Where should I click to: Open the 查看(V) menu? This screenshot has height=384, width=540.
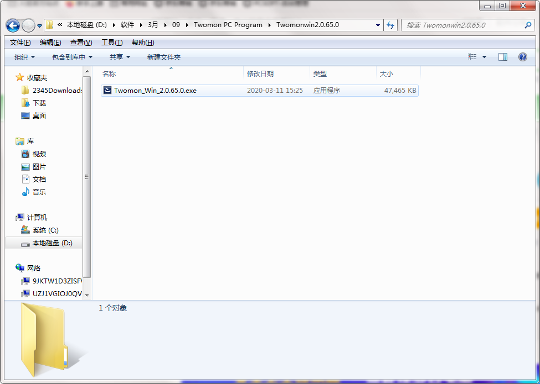(x=81, y=42)
